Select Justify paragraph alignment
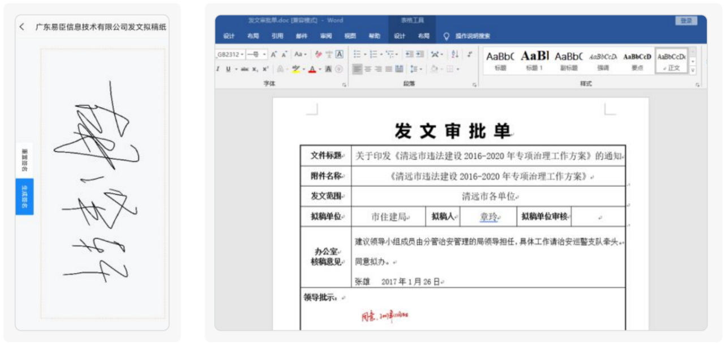The image size is (725, 345). [x=389, y=69]
